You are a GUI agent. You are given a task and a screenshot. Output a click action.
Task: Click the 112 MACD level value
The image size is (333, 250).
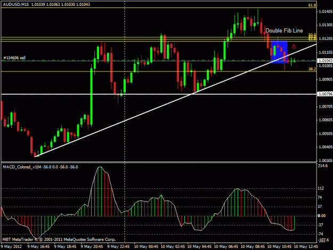click(x=321, y=188)
